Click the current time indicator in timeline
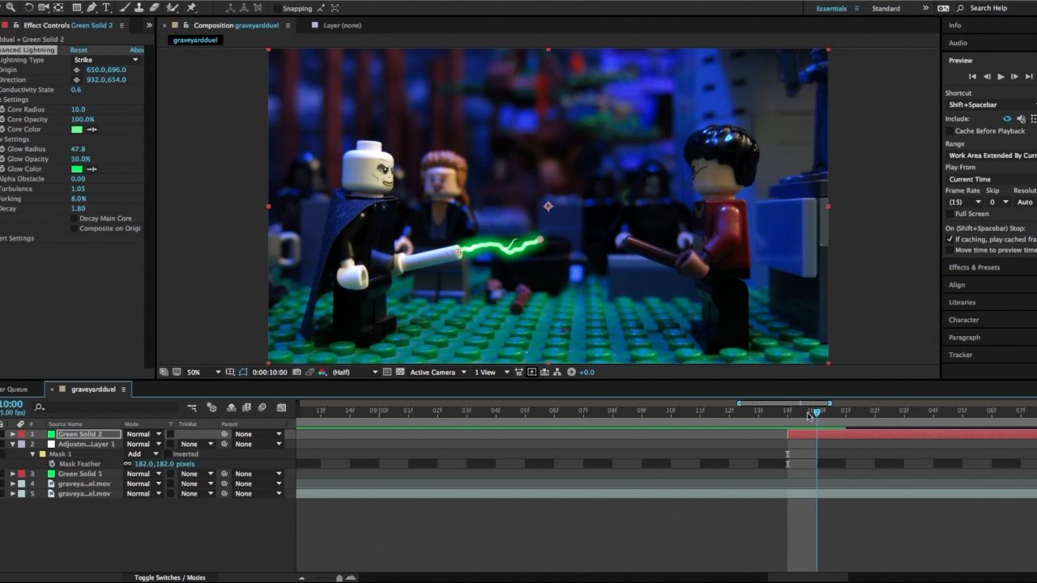 (817, 412)
